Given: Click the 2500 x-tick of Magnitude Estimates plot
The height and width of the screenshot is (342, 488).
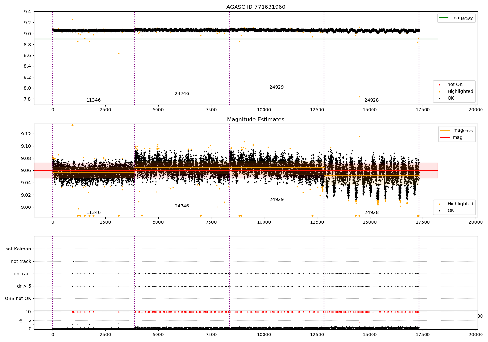Looking at the screenshot, I should 105,222.
